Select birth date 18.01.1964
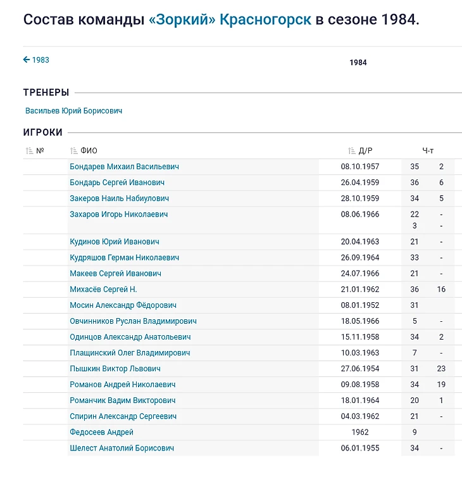 pyautogui.click(x=360, y=400)
